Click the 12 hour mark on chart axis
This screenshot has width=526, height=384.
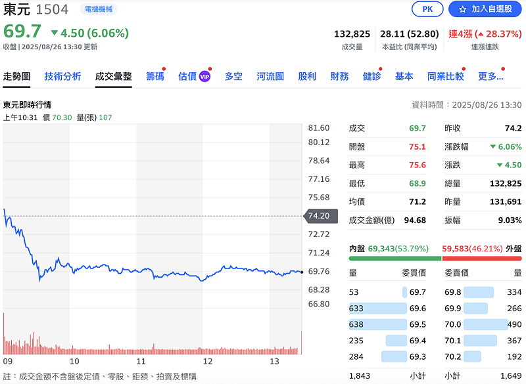coord(208,362)
